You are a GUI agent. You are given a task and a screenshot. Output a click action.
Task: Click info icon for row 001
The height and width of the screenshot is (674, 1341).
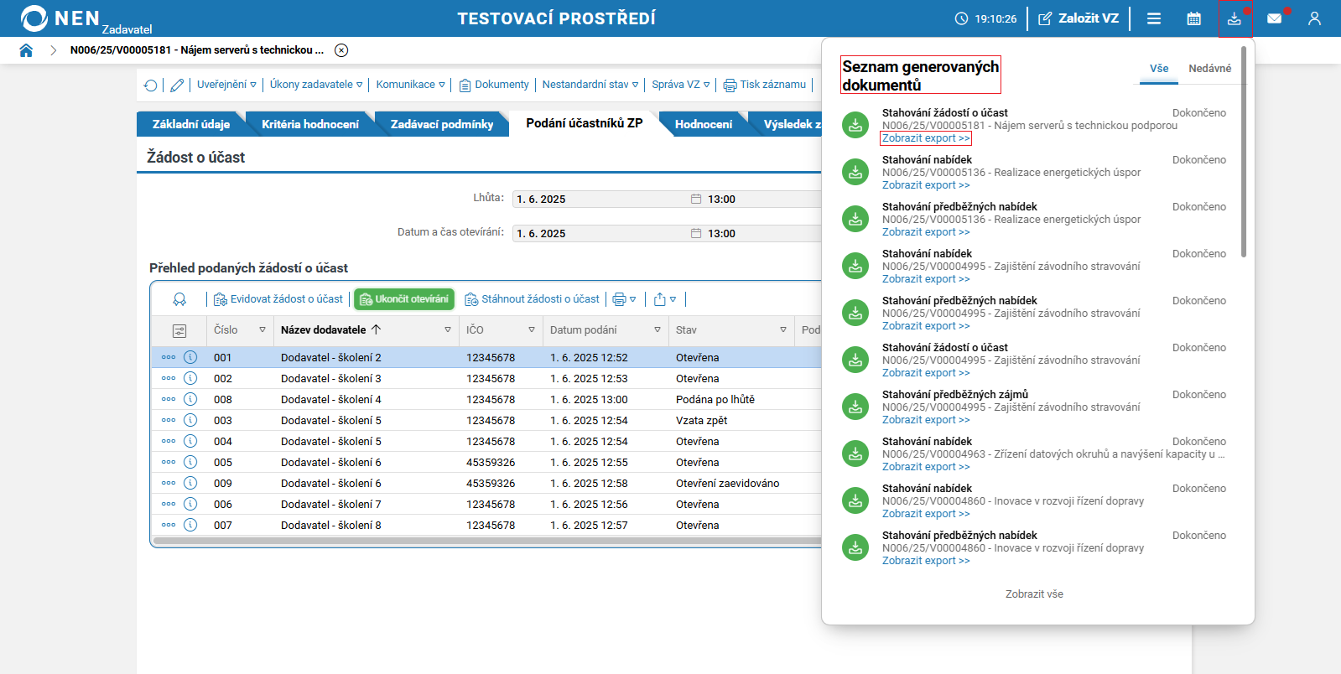click(x=190, y=357)
